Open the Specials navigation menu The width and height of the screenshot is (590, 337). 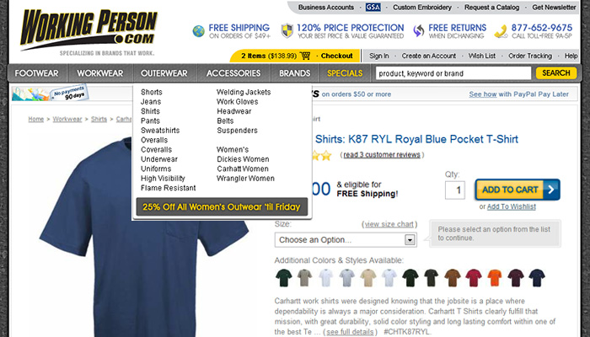[x=345, y=73]
